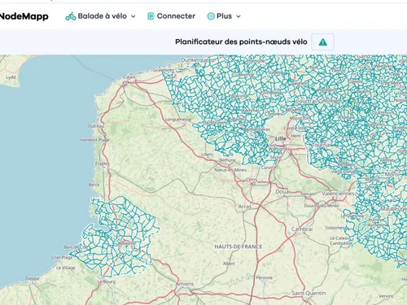Click the Hardelot Plage label
Image resolution: width=407 pixels, height=305 pixels.
[x=94, y=140]
